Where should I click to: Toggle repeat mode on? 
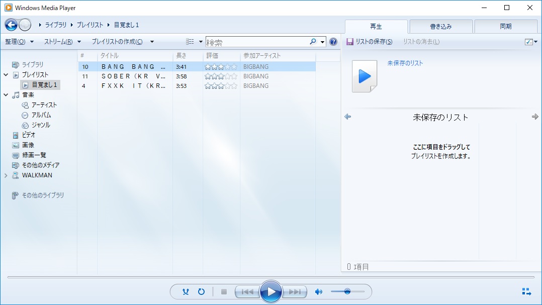(201, 291)
